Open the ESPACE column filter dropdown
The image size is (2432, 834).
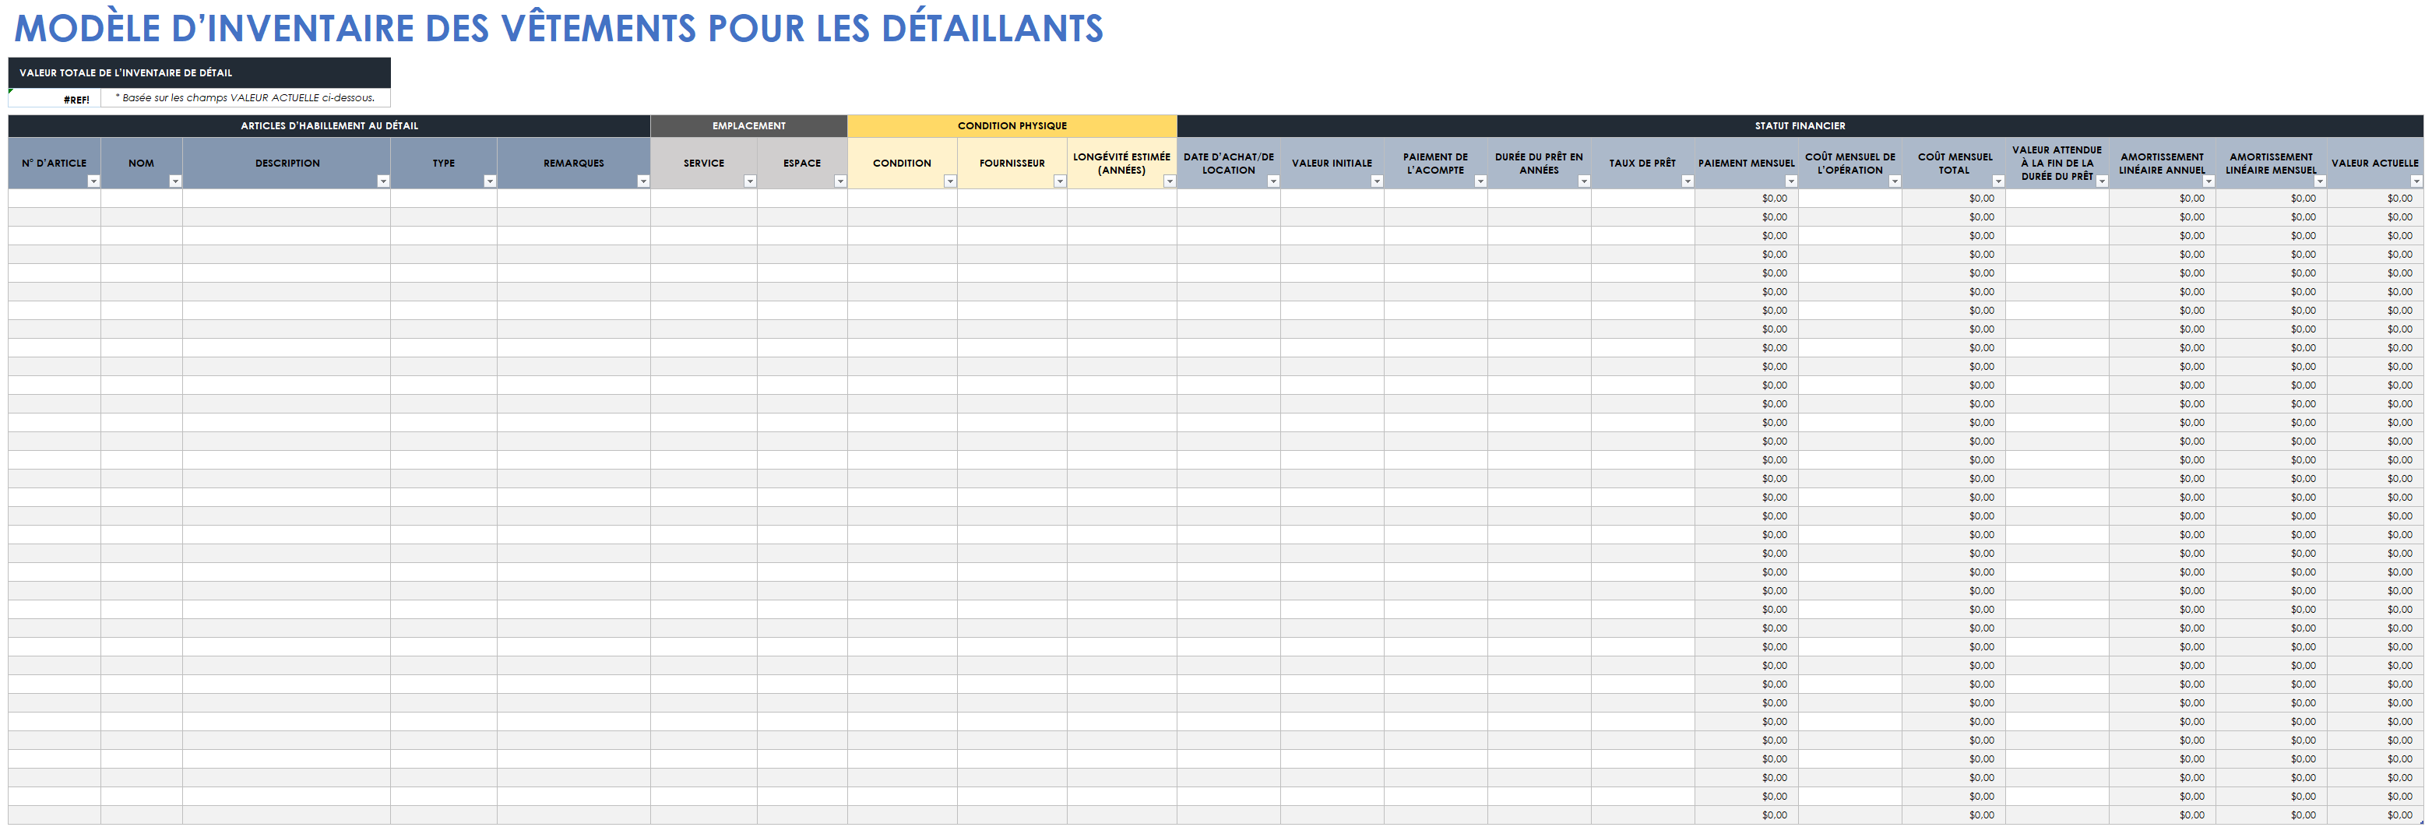(x=840, y=181)
